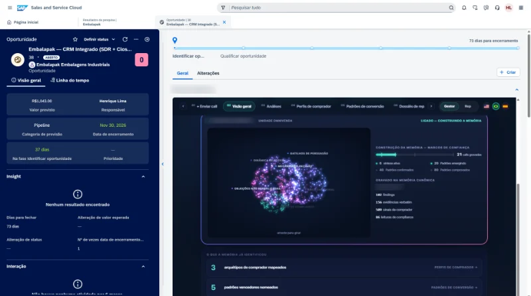Viewport: 531px width, 296px height.
Task: Click the memory confidence progress bar
Action: pos(415,155)
